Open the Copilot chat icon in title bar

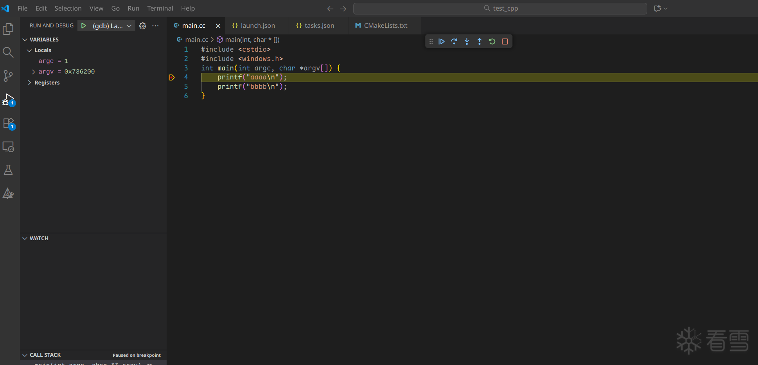(x=657, y=8)
